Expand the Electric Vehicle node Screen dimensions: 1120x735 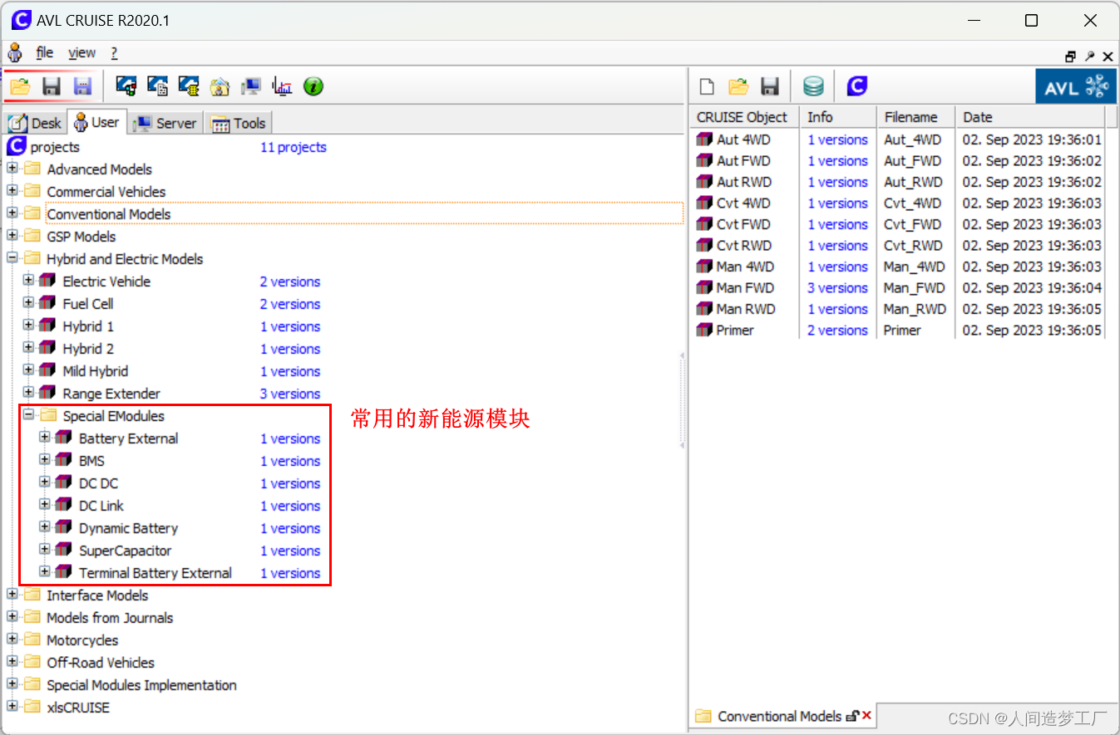tap(28, 281)
